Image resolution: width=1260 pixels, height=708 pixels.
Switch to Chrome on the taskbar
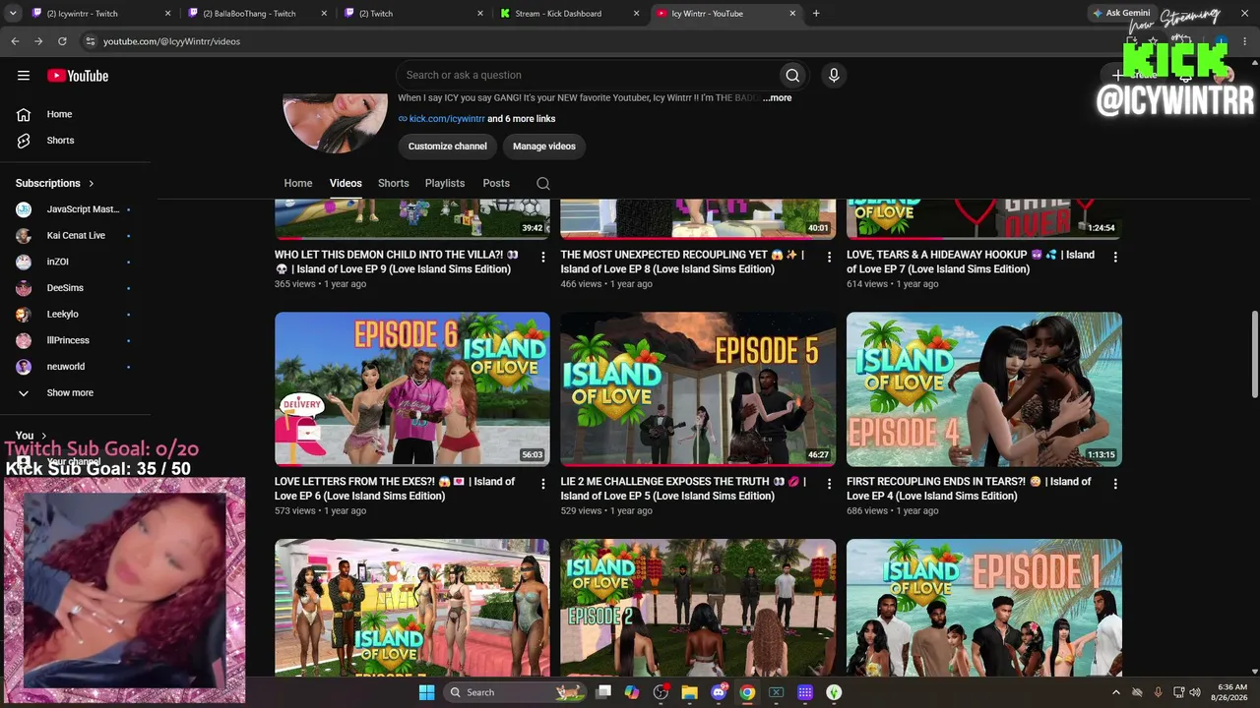[x=747, y=692]
